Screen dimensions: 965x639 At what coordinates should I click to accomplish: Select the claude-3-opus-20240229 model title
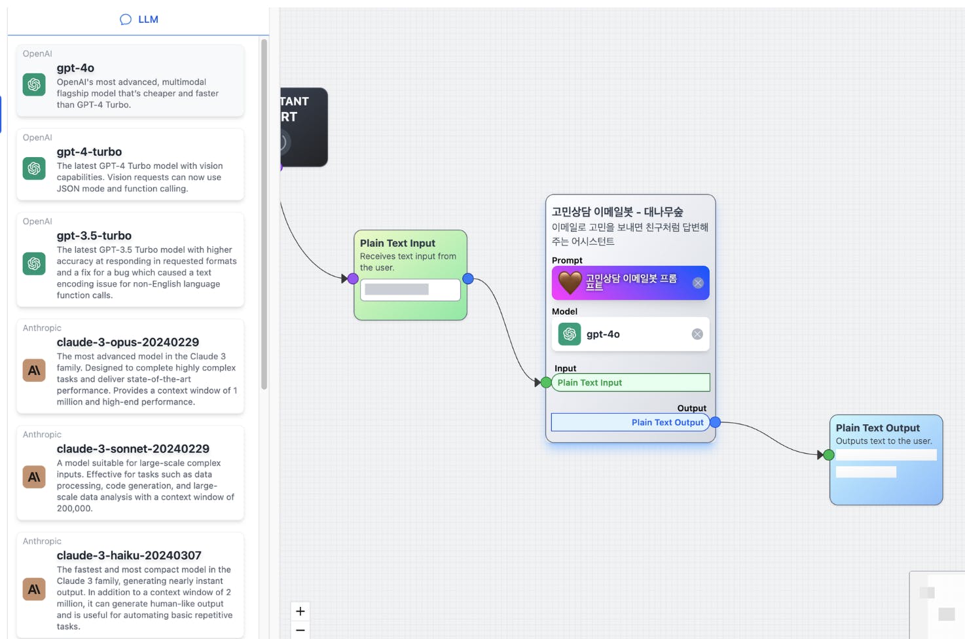tap(128, 342)
